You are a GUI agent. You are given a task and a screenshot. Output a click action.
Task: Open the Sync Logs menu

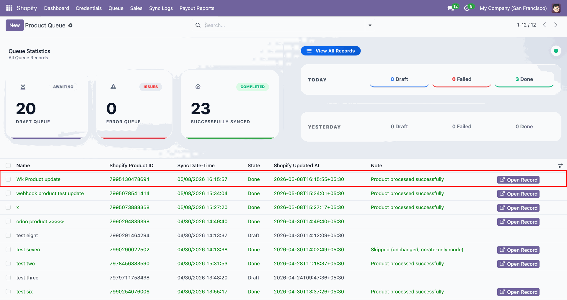tap(161, 8)
